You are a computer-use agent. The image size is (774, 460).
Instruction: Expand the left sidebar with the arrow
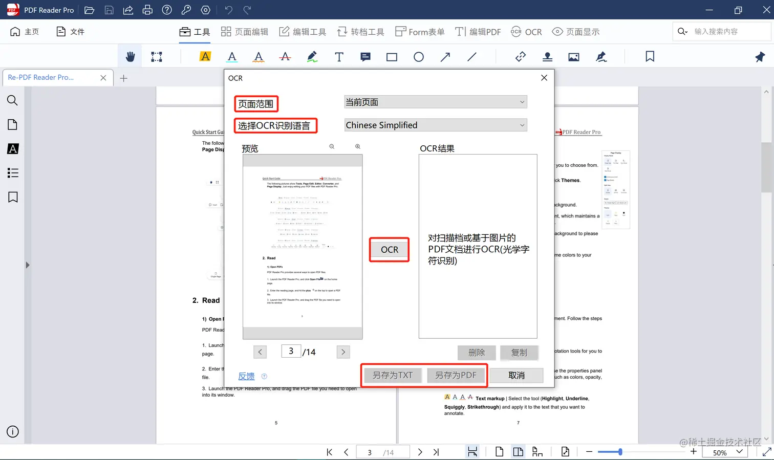28,265
